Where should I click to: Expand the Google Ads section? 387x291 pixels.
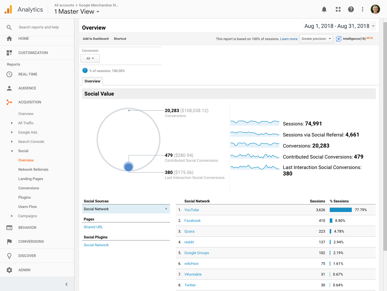12,132
